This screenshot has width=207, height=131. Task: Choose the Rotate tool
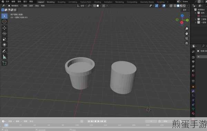tap(4, 34)
